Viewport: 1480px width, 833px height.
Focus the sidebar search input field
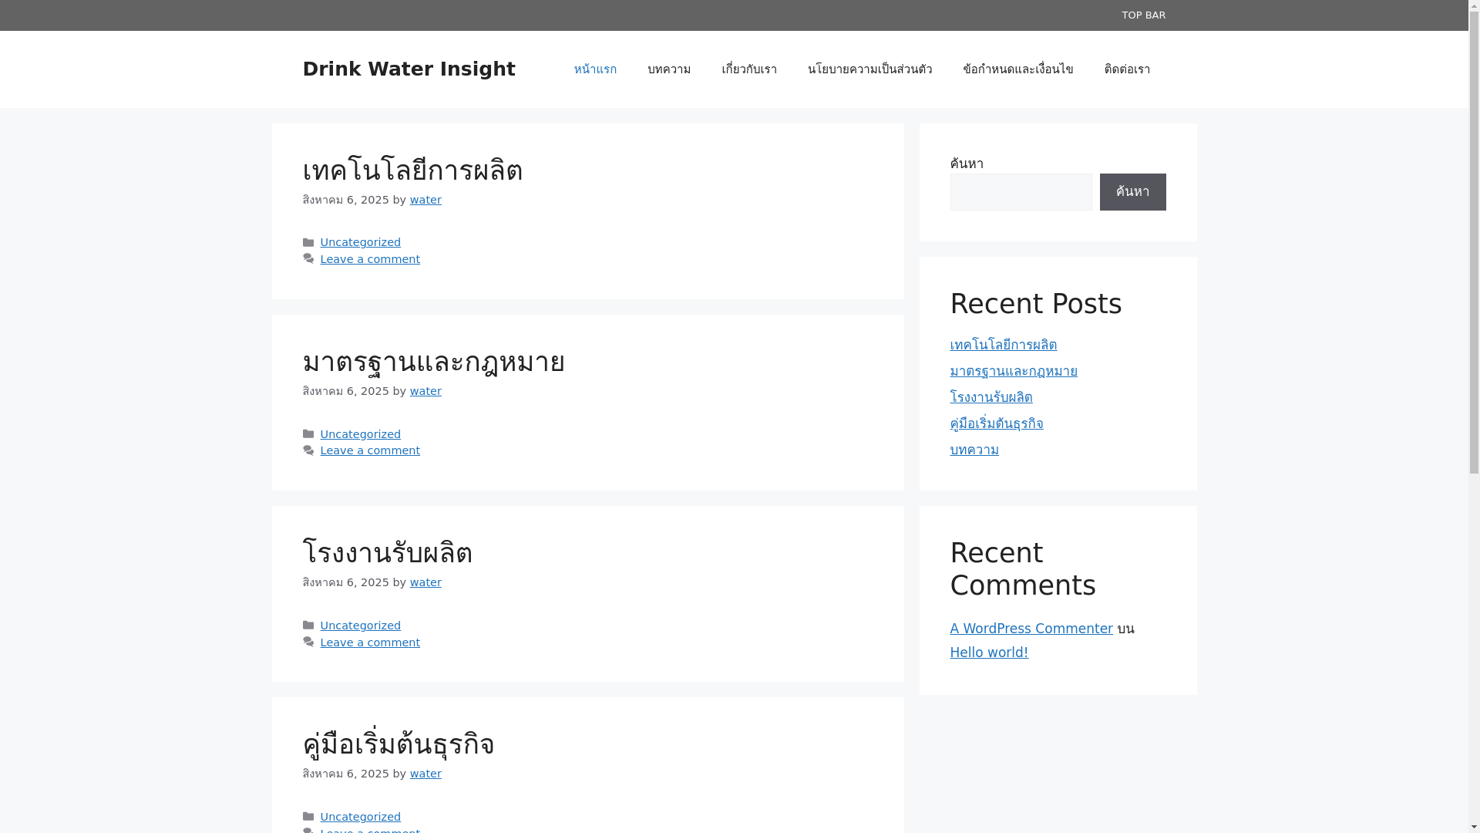click(x=1021, y=192)
